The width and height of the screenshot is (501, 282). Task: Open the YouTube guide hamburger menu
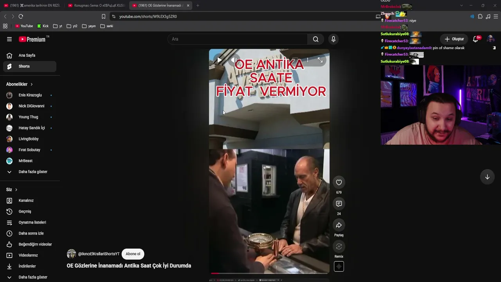pyautogui.click(x=9, y=39)
